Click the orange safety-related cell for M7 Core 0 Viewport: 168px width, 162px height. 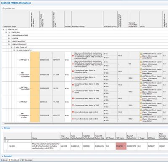35,60
